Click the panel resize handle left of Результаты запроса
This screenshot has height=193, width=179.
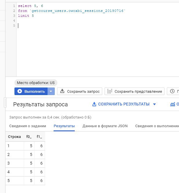(x=5, y=102)
